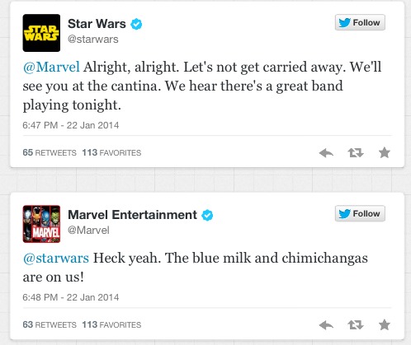The image size is (411, 345).
Task: Favorite the Marvel Entertainment tweet star icon
Action: pyautogui.click(x=385, y=325)
